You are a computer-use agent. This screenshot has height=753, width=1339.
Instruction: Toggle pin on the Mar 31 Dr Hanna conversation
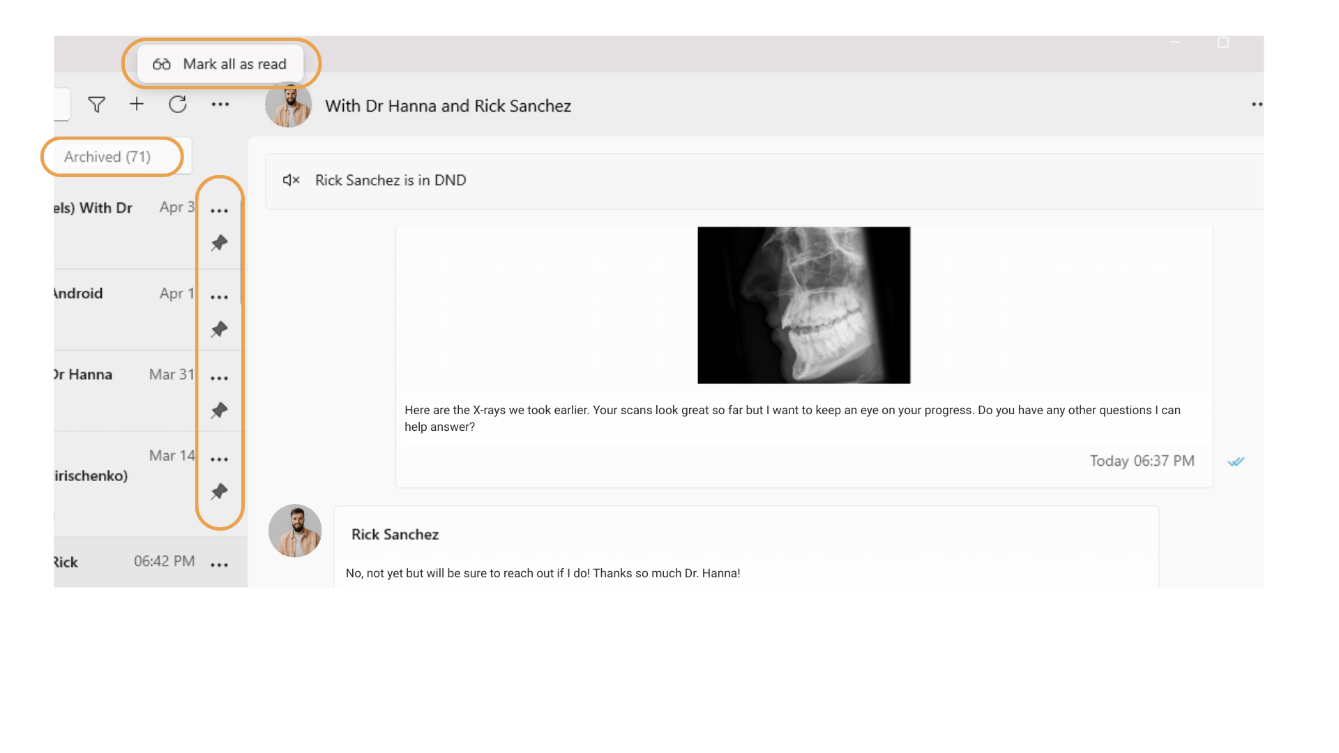[x=219, y=410]
